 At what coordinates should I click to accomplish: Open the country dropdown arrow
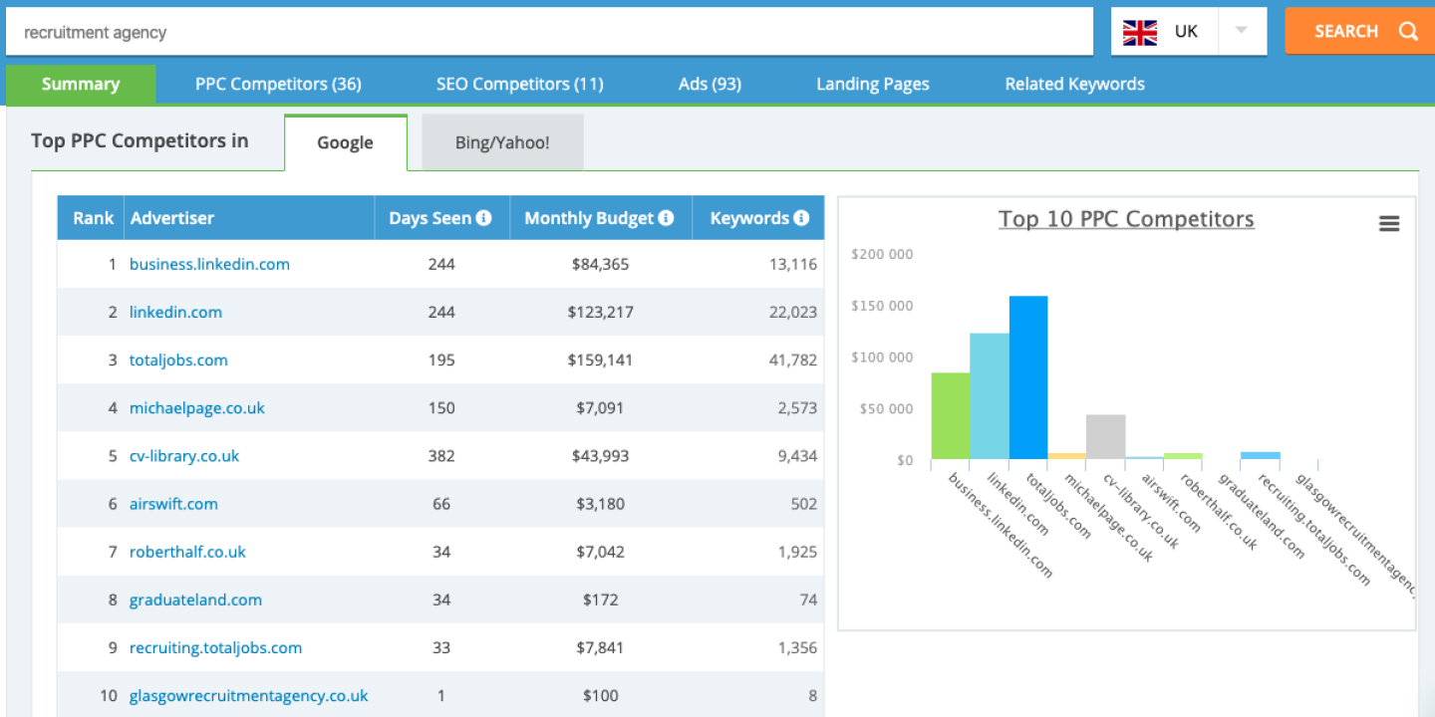1241,31
